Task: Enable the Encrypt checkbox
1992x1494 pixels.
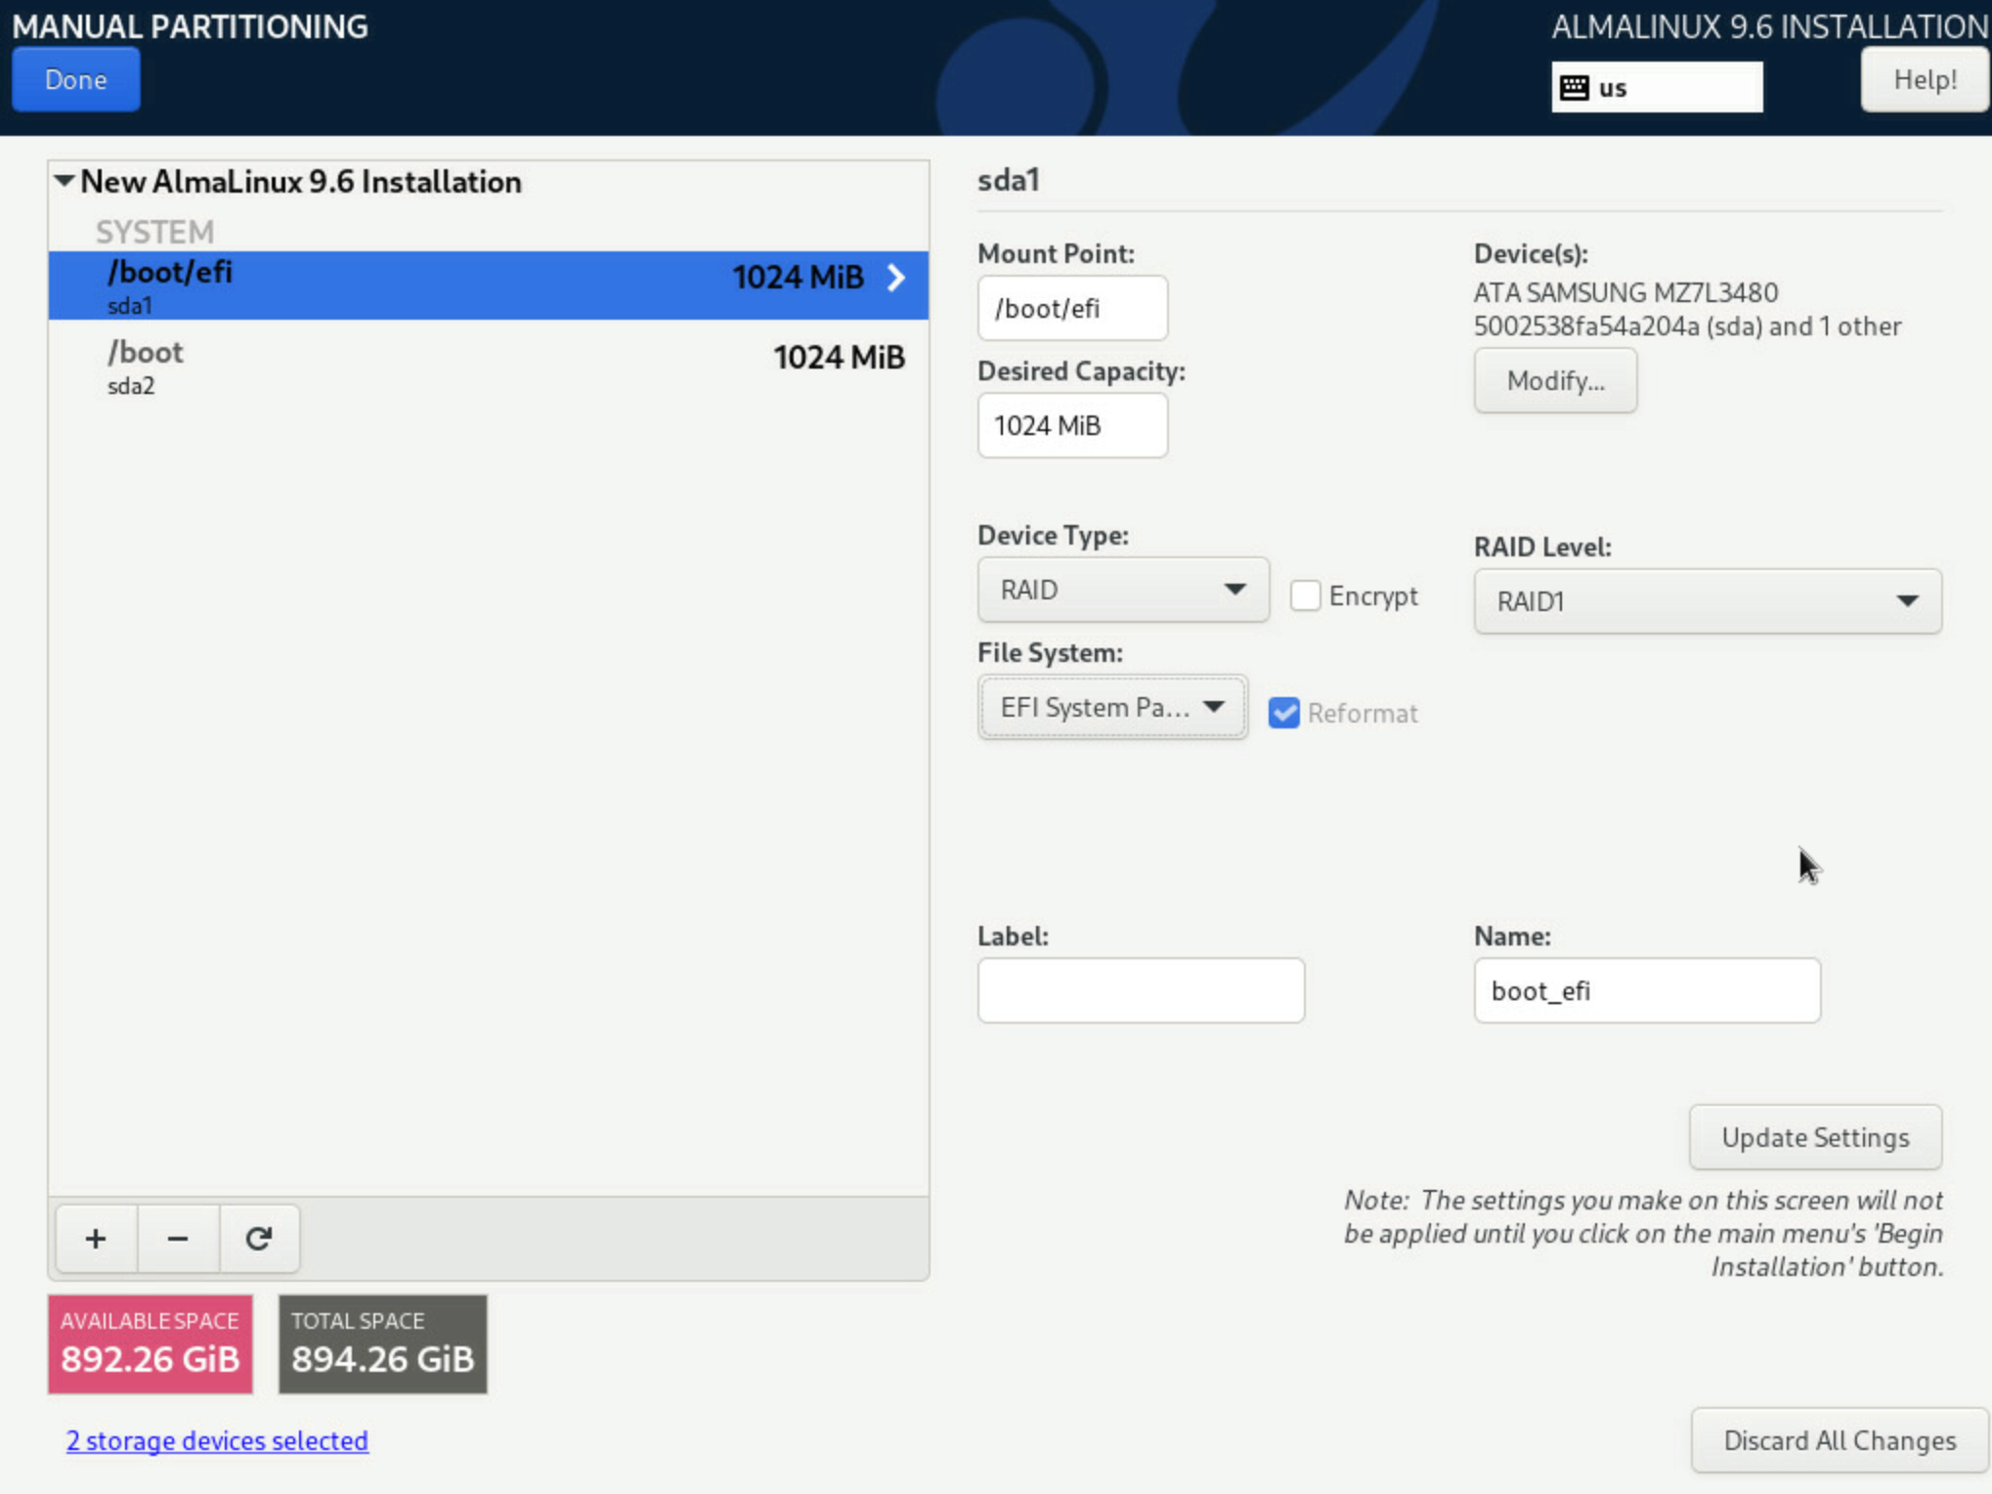Action: (1305, 595)
